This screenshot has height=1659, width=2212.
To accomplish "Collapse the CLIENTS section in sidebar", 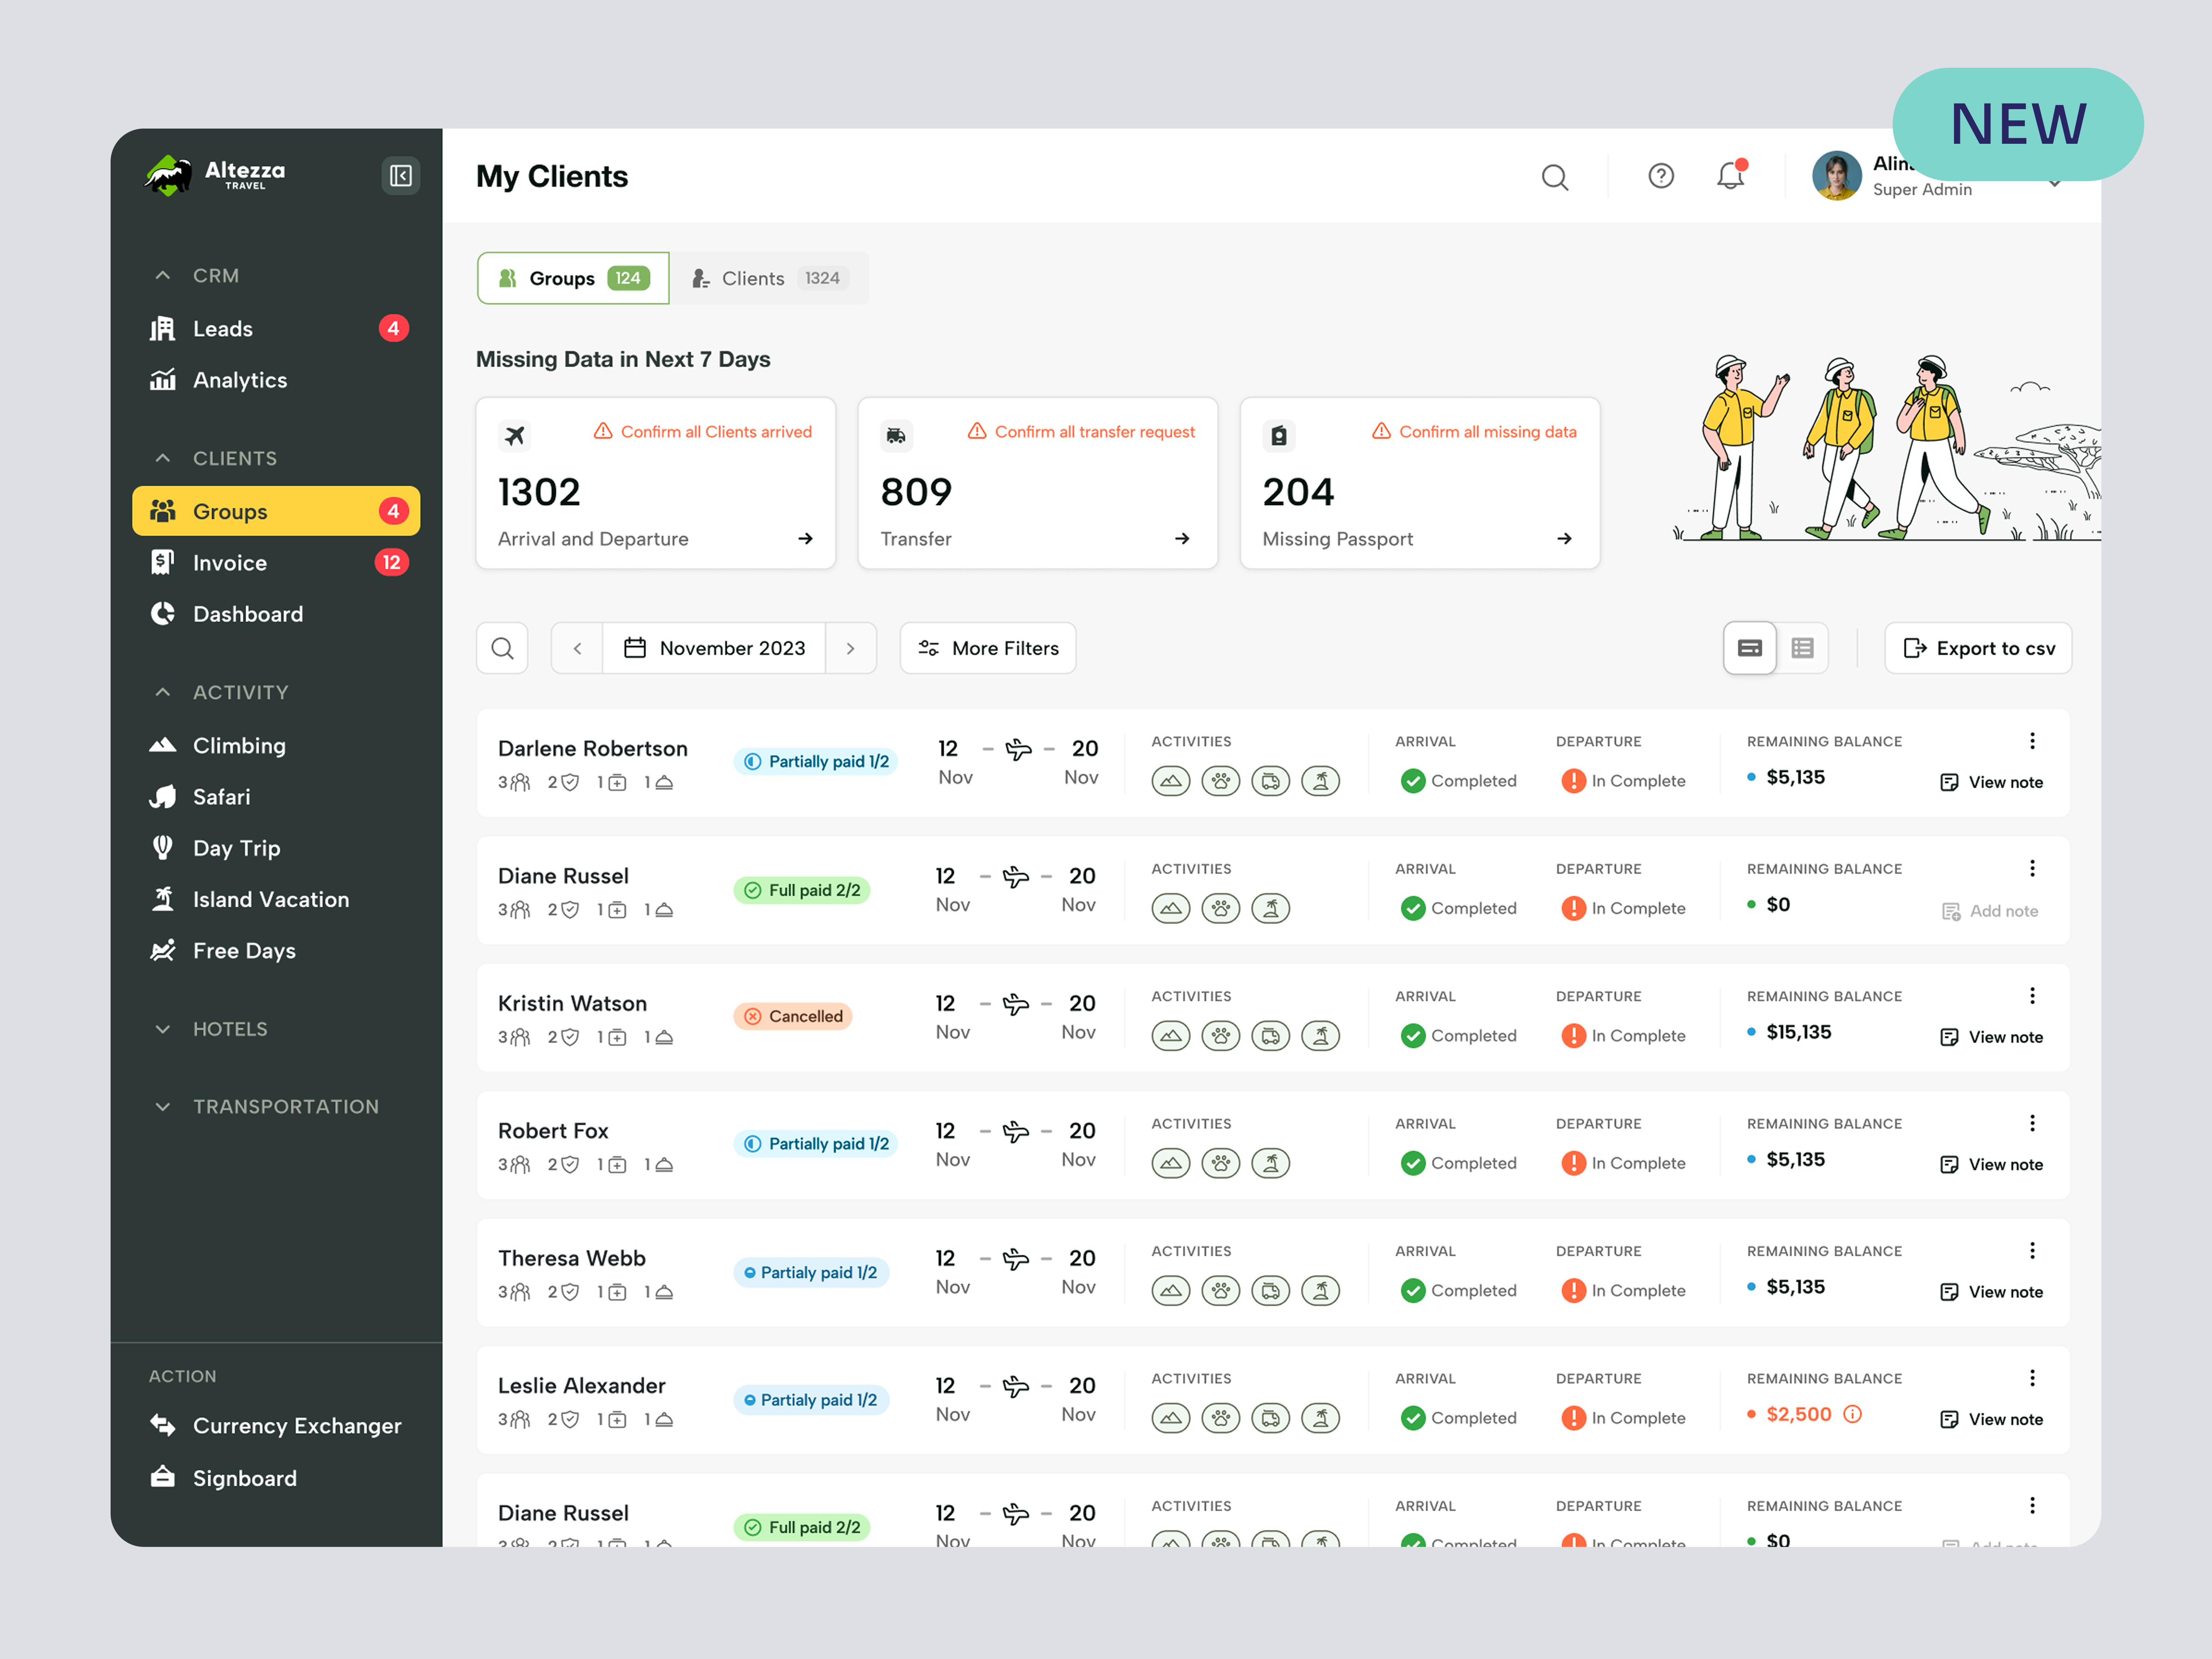I will (x=163, y=458).
